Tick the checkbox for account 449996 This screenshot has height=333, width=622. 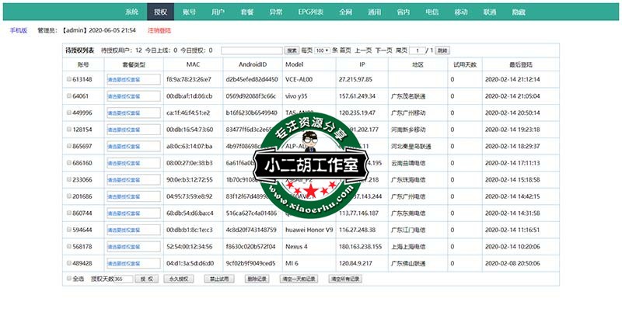tap(68, 113)
